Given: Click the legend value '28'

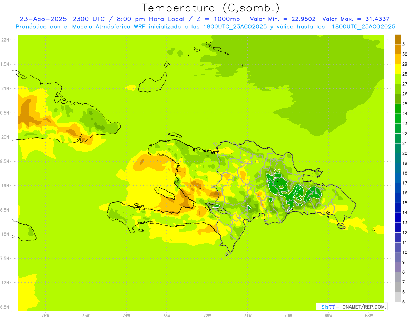Looking at the screenshot, I should click(x=405, y=74).
